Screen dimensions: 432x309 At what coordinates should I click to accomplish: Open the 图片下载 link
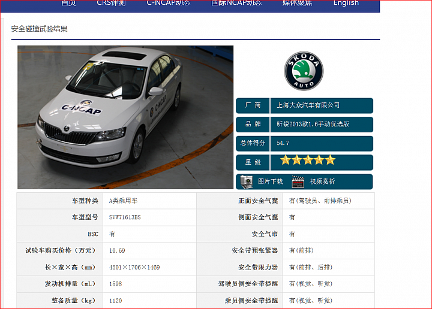(270, 181)
